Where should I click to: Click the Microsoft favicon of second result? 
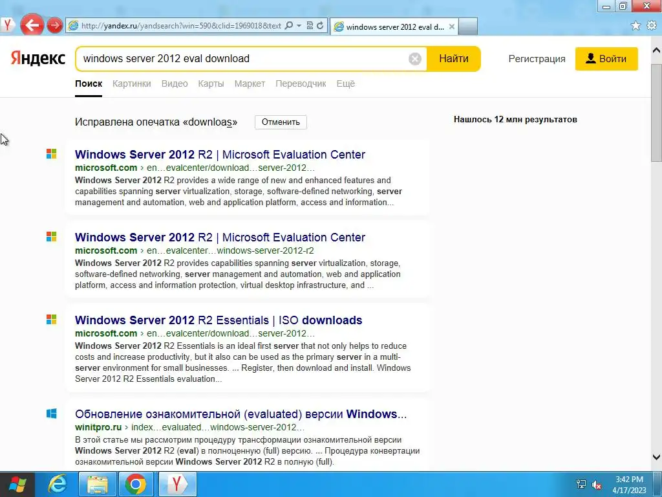[52, 237]
